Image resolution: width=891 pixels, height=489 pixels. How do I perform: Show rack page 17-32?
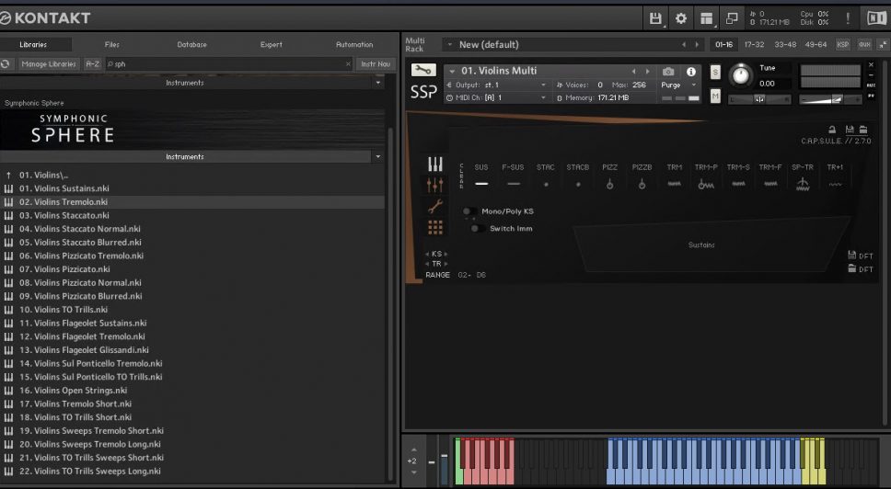pyautogui.click(x=754, y=44)
